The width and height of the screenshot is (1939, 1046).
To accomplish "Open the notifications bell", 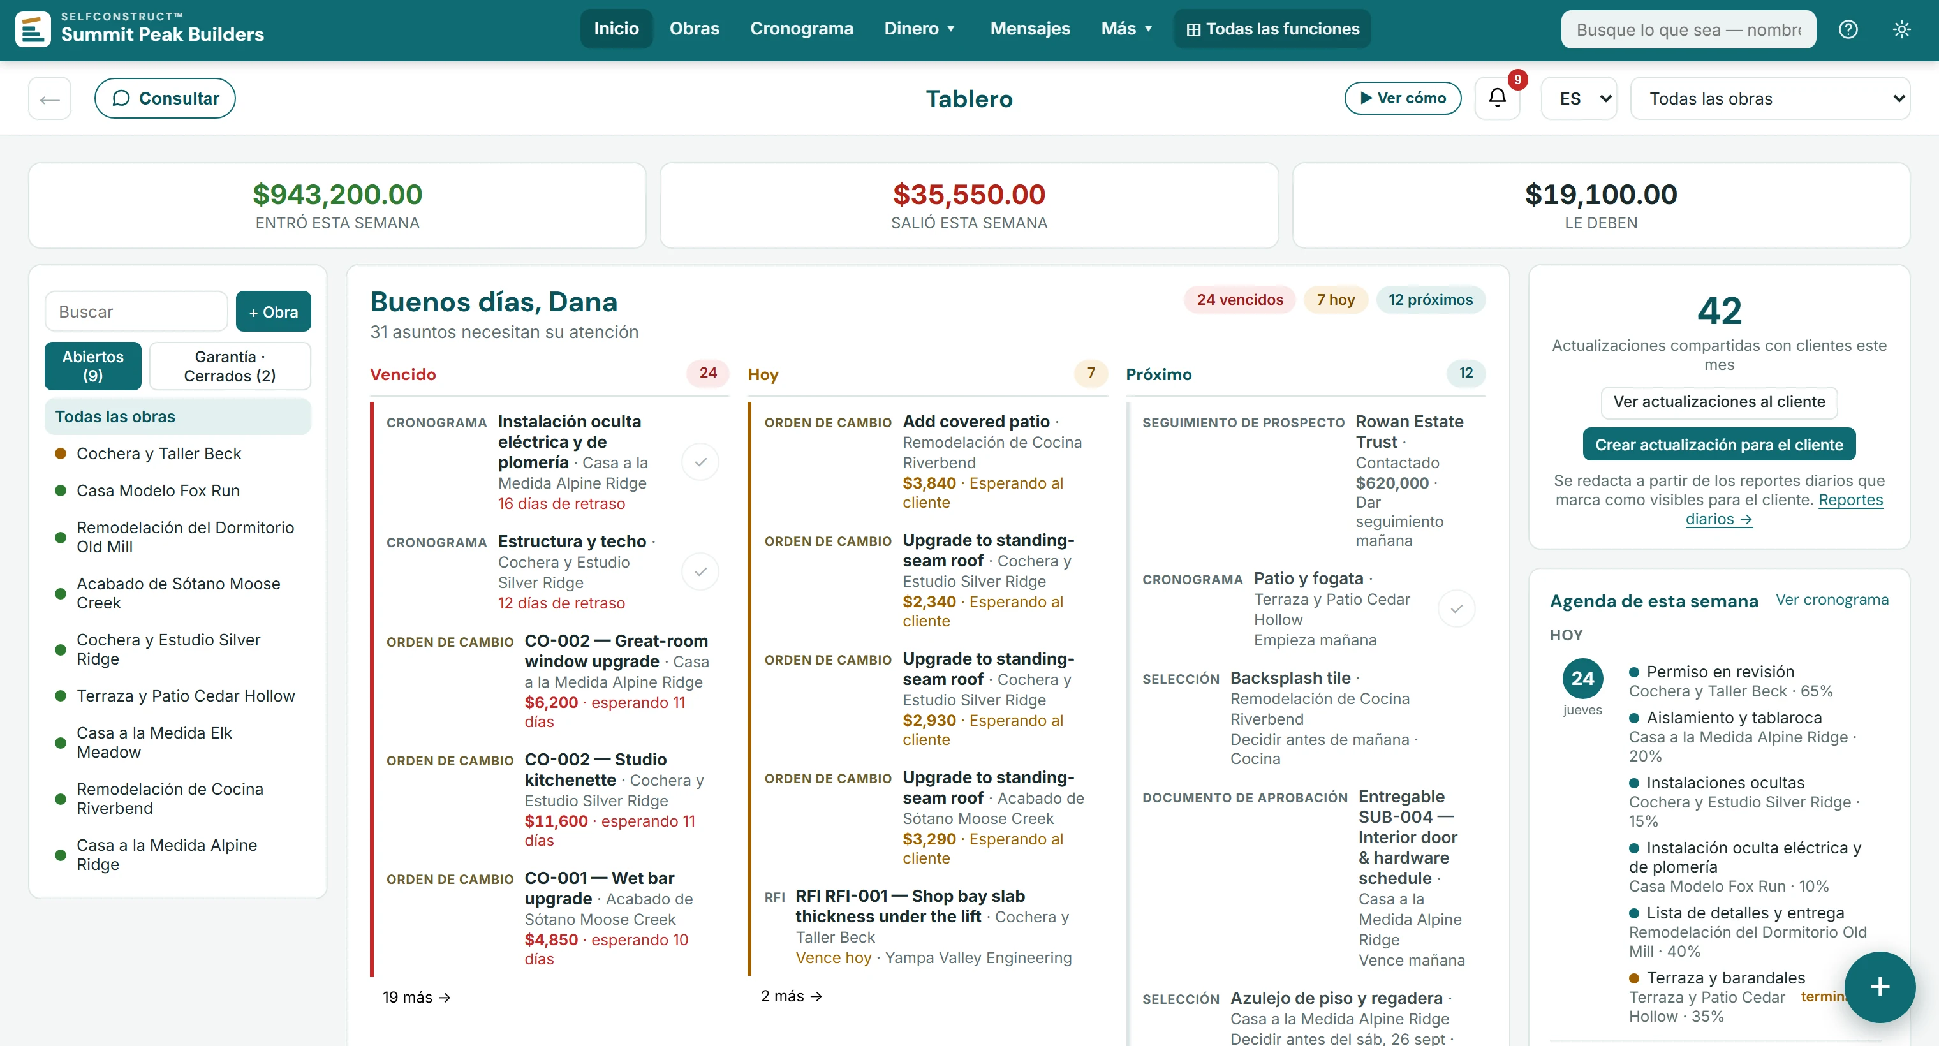I will (x=1497, y=98).
